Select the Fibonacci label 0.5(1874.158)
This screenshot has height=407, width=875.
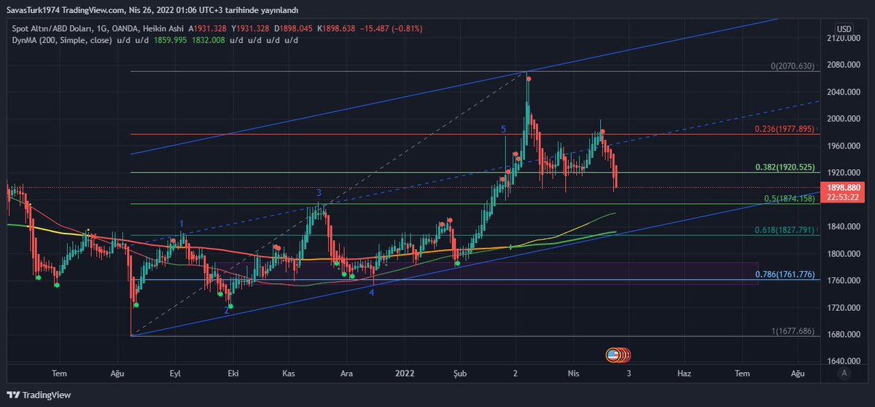click(790, 199)
